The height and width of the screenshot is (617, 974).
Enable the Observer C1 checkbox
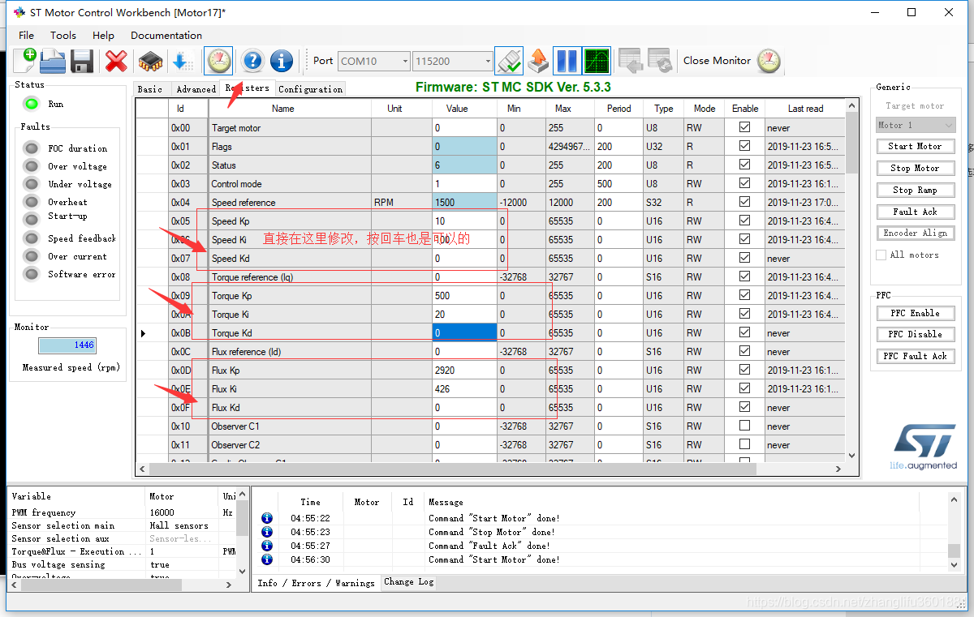click(744, 426)
